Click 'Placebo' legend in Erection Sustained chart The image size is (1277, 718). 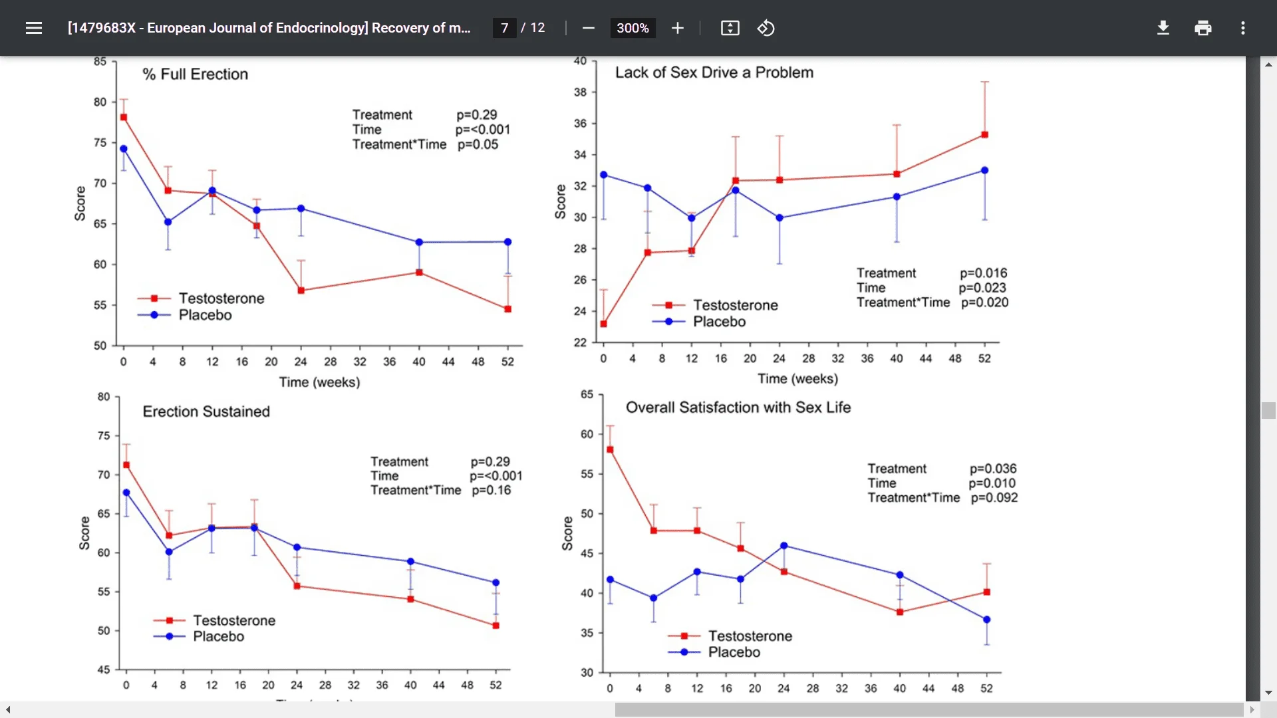[218, 636]
